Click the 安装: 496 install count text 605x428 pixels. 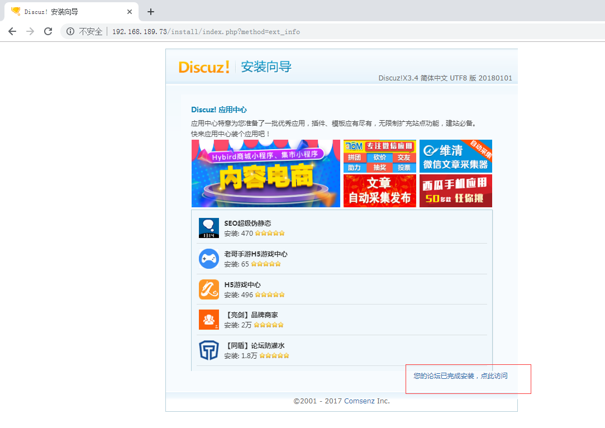239,295
